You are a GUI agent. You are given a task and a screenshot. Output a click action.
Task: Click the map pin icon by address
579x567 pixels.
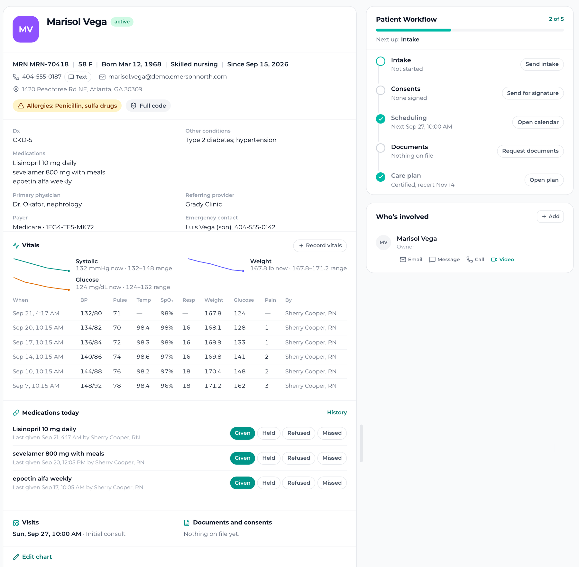point(16,89)
